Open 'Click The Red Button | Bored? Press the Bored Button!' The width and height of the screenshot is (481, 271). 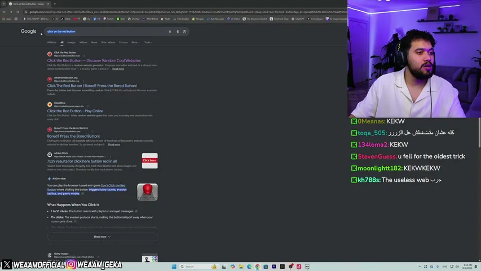pyautogui.click(x=92, y=86)
